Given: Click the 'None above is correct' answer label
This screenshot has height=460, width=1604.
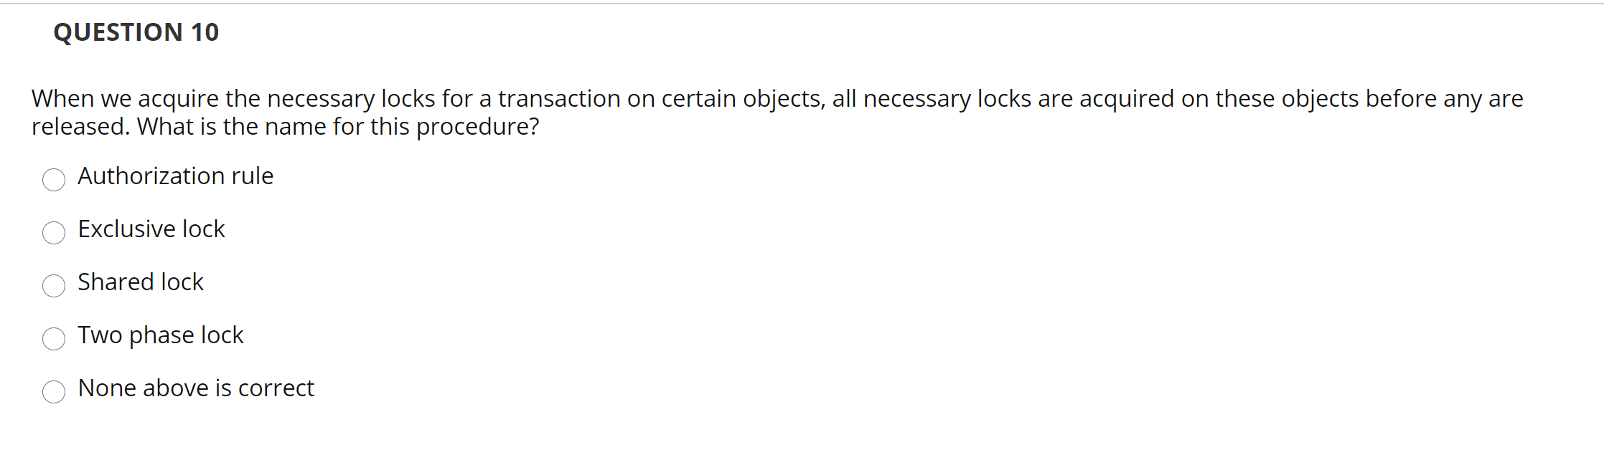Looking at the screenshot, I should 195,388.
